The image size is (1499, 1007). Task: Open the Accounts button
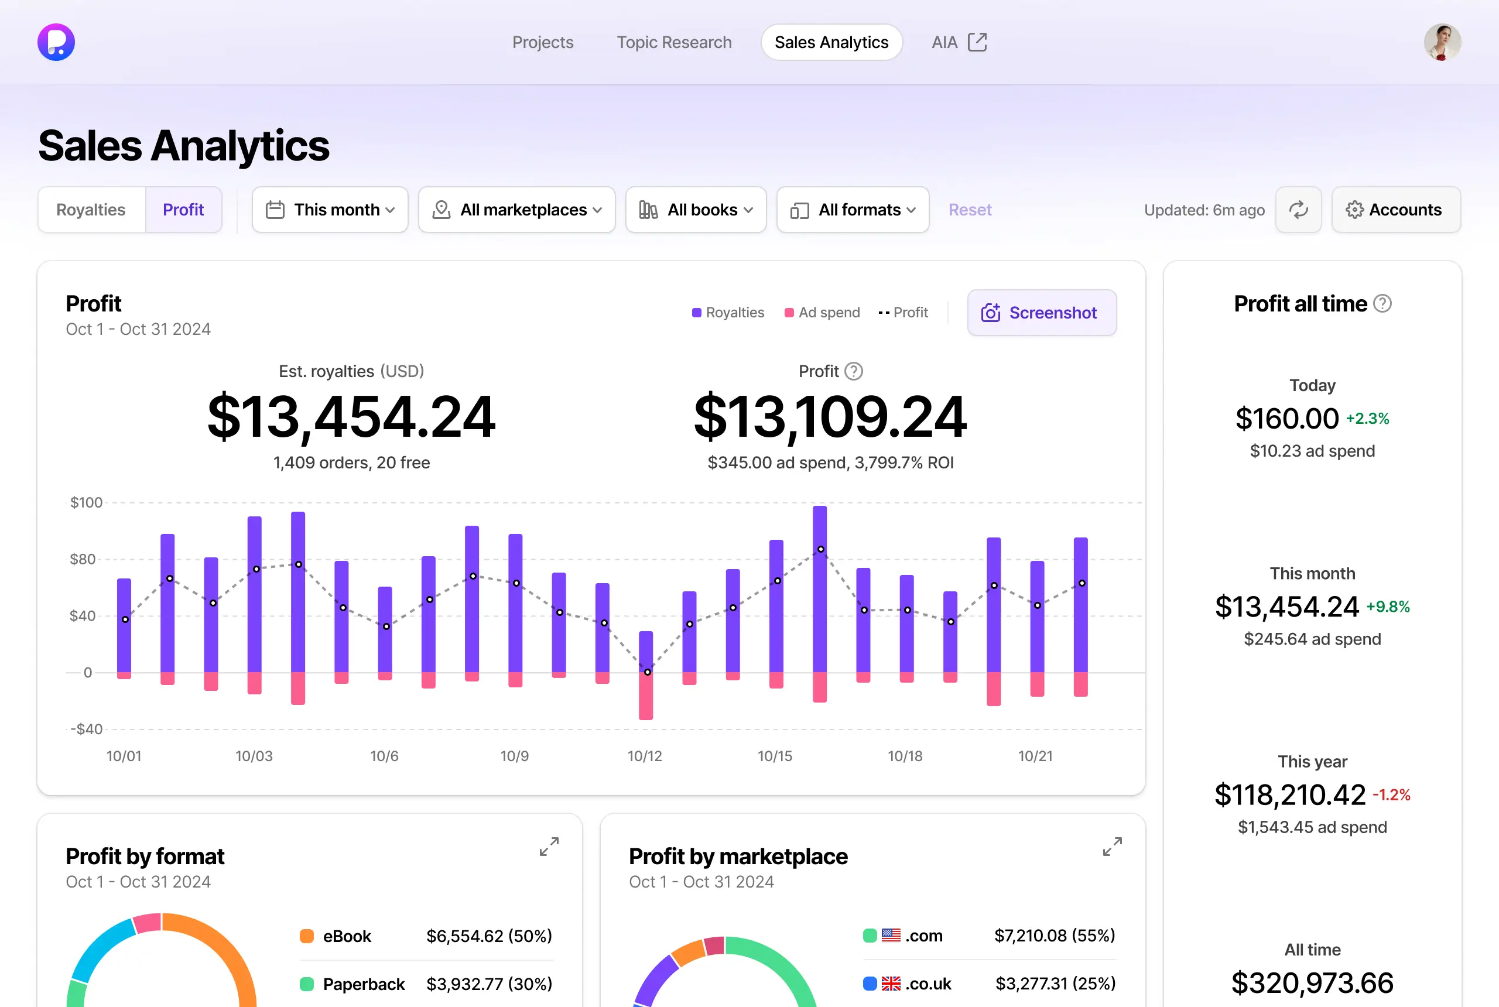click(x=1397, y=210)
